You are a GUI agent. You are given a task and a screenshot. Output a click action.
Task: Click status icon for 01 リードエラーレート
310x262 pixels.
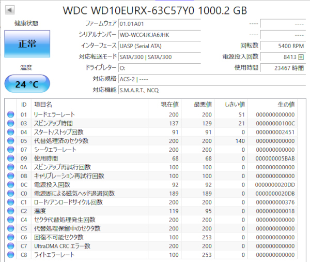11,114
